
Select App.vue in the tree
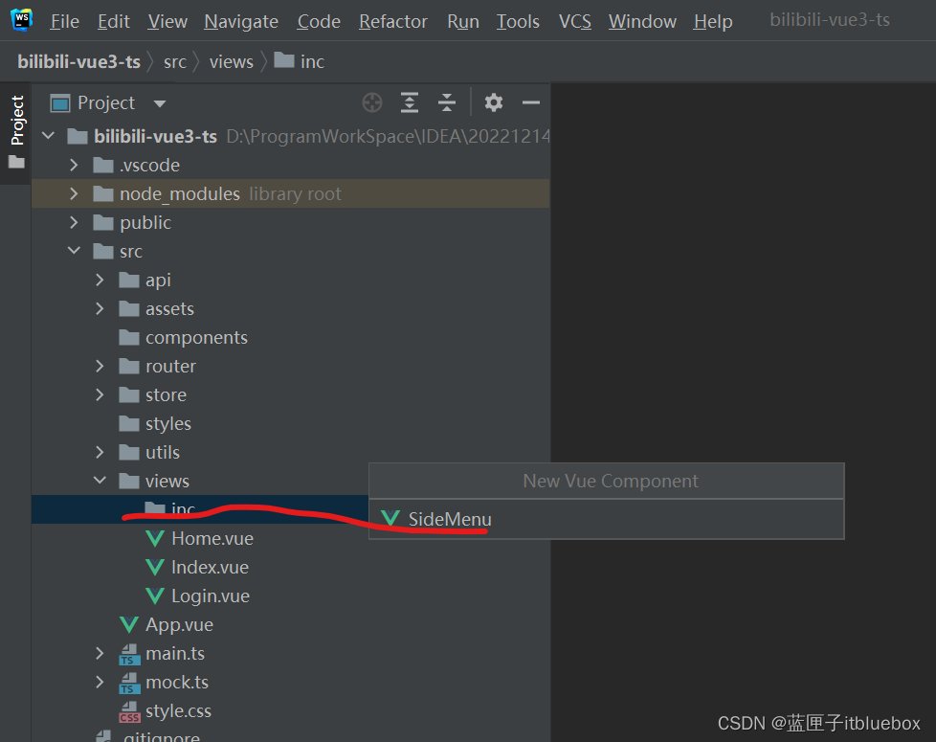coord(179,624)
